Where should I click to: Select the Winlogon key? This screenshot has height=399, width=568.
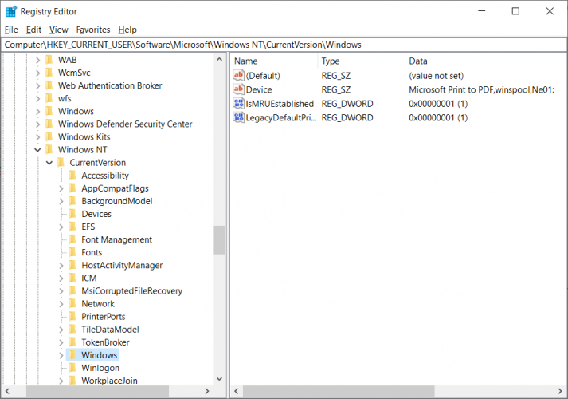coord(100,368)
